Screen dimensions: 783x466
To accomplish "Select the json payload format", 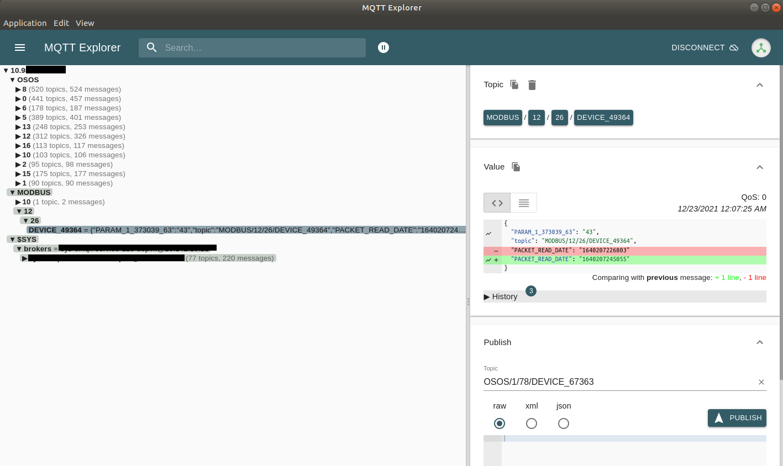I will [x=564, y=423].
